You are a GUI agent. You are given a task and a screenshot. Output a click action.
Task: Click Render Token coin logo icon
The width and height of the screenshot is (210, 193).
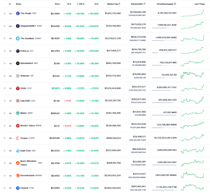(x=18, y=126)
